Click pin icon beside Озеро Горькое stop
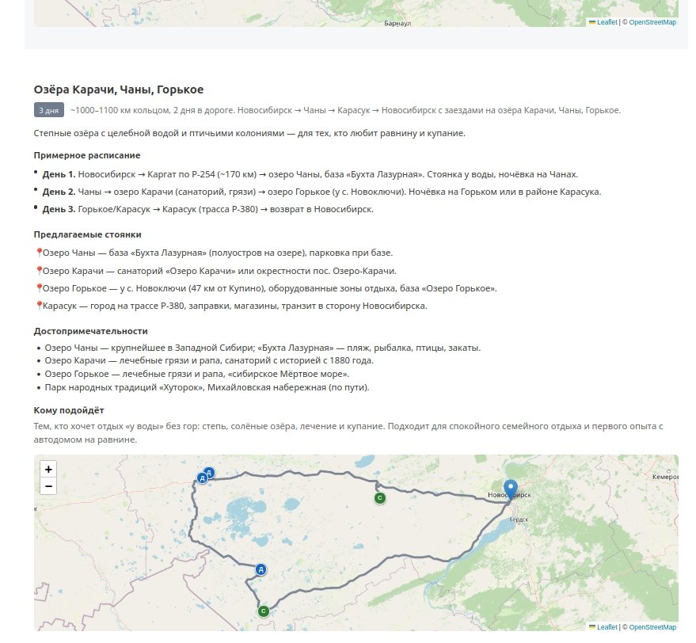 point(39,288)
